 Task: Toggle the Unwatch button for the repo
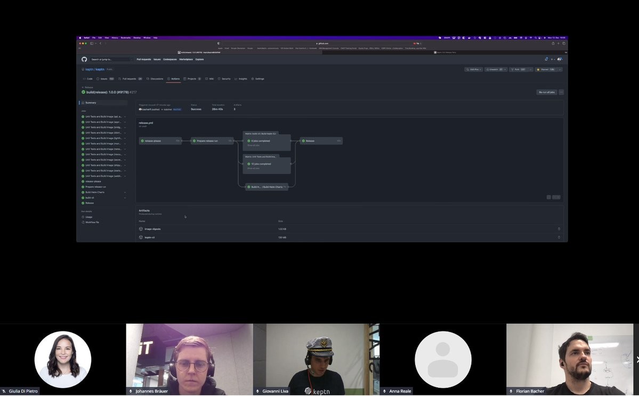(494, 69)
